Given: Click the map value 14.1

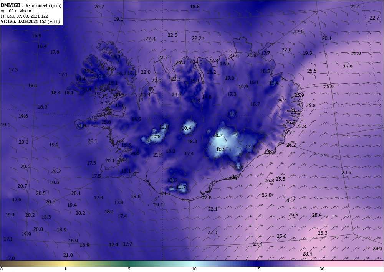Looking at the screenshot, I should click(x=195, y=81).
